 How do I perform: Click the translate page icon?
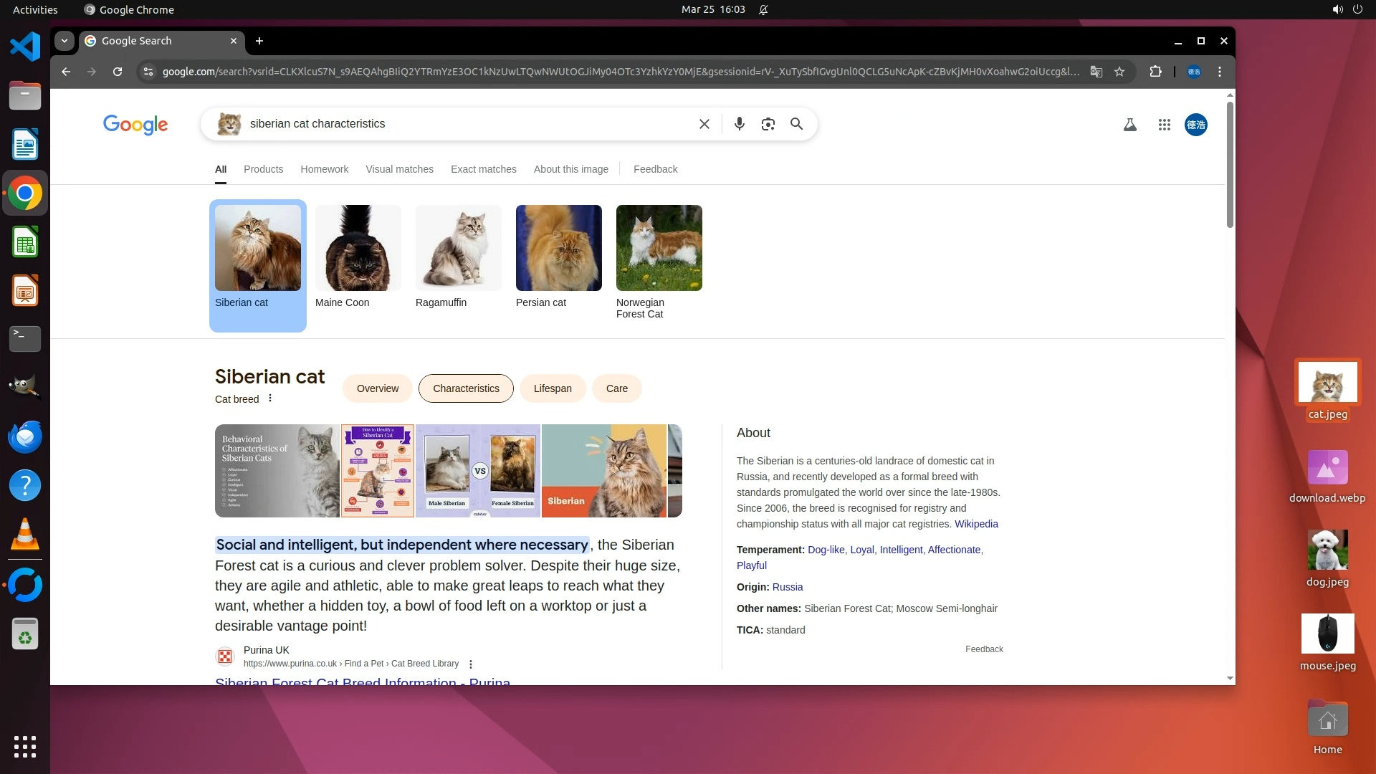[x=1096, y=72]
